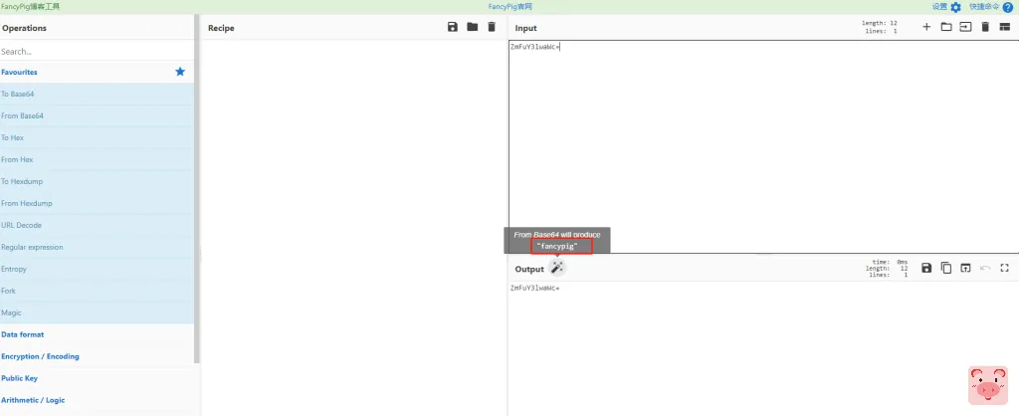
Task: Reset pane layout icon
Action: 1005,27
